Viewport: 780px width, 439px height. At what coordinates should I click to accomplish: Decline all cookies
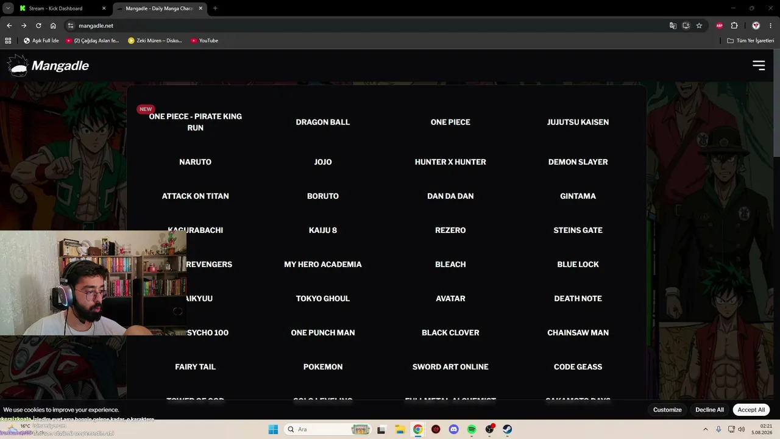[x=709, y=410]
